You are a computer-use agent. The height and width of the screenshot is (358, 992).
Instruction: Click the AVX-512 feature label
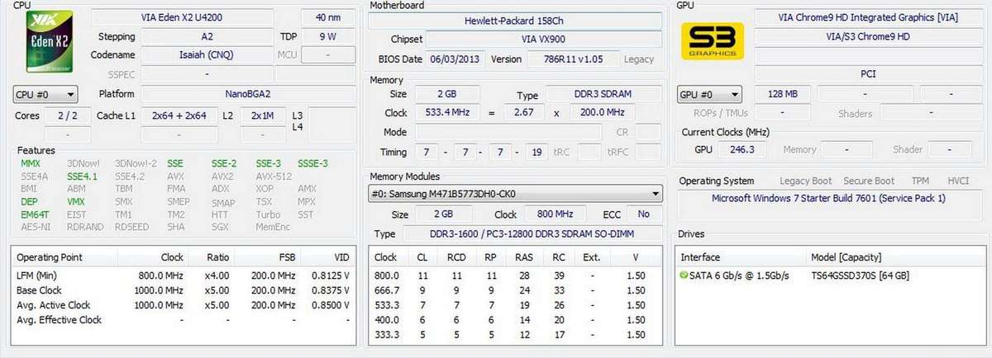(273, 177)
